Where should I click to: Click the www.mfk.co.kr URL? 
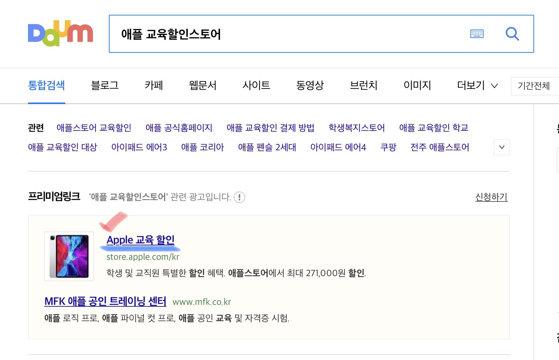click(x=202, y=302)
